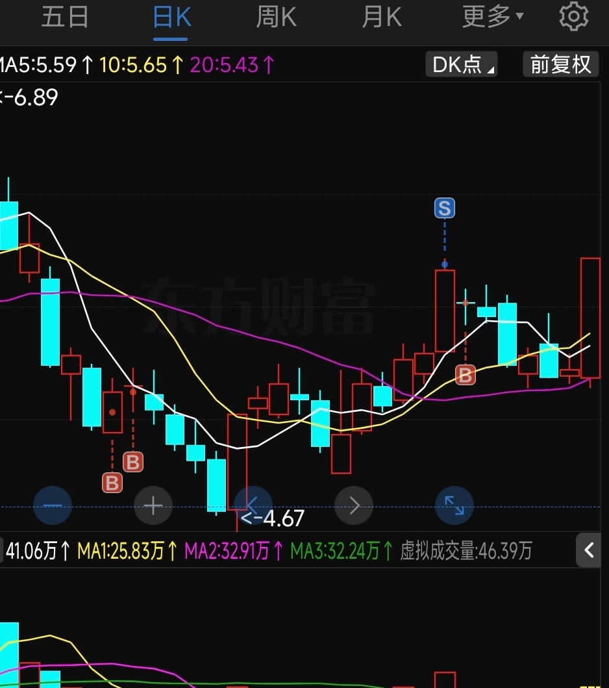Open the 周K weekly chart tab
Screen dimensions: 609x688
tap(276, 18)
